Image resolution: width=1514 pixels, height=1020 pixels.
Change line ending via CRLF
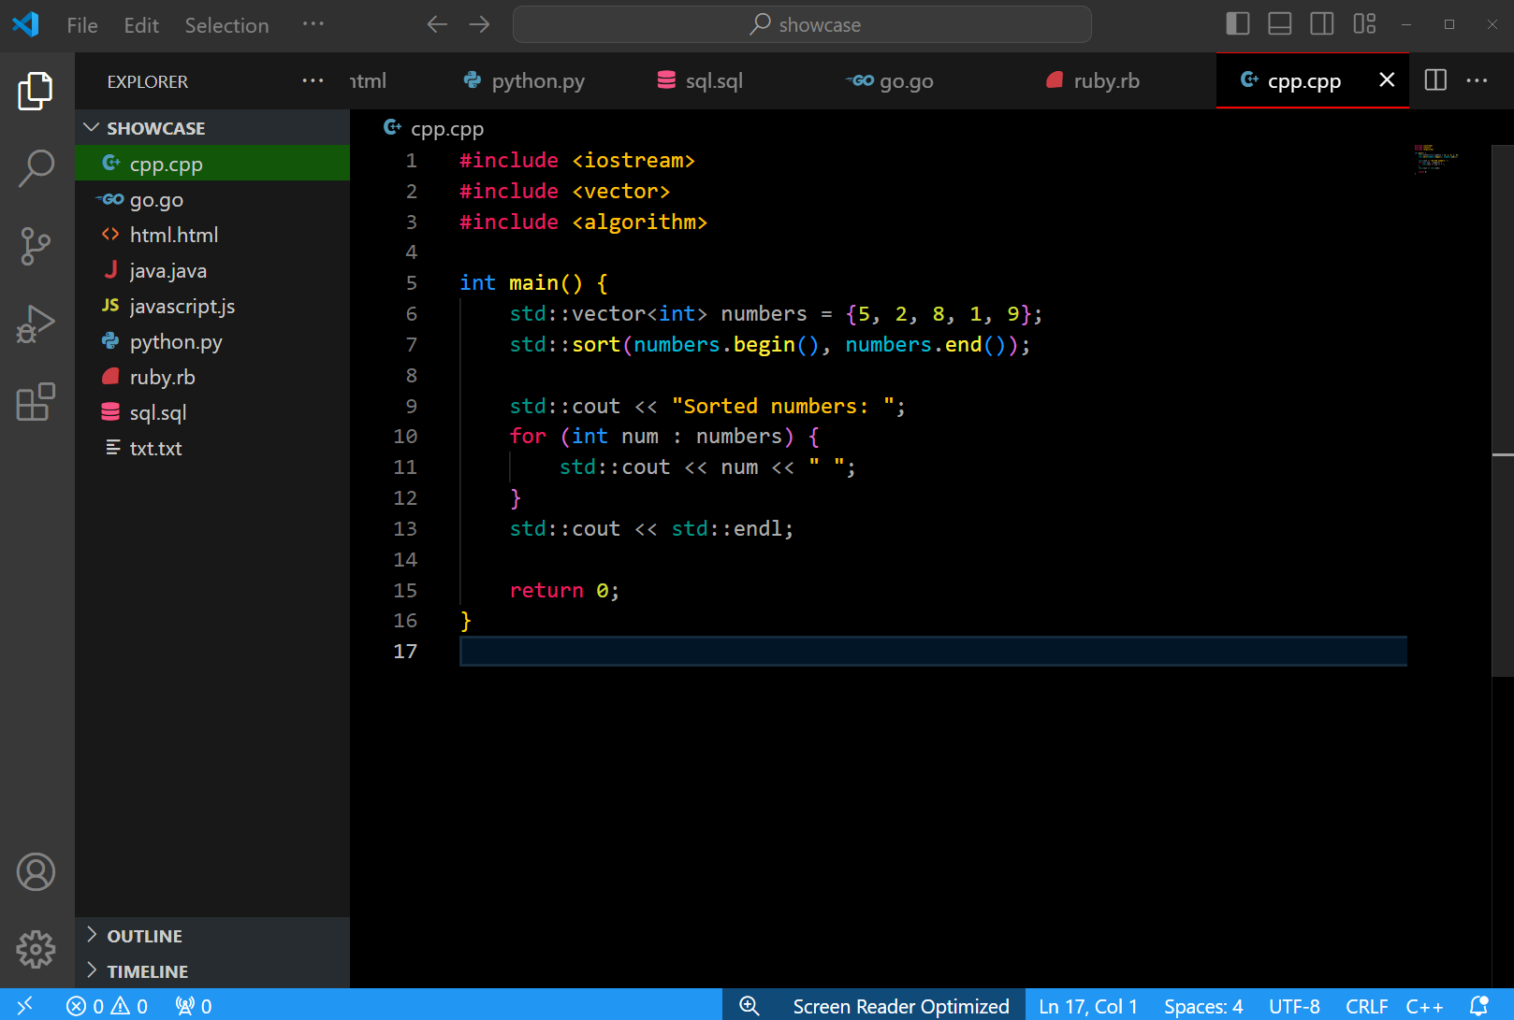[1366, 1006]
